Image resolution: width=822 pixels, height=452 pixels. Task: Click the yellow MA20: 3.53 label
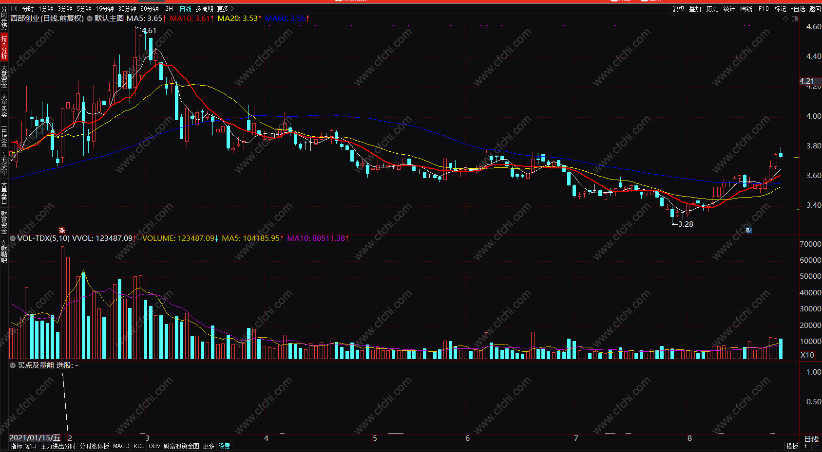coord(239,18)
